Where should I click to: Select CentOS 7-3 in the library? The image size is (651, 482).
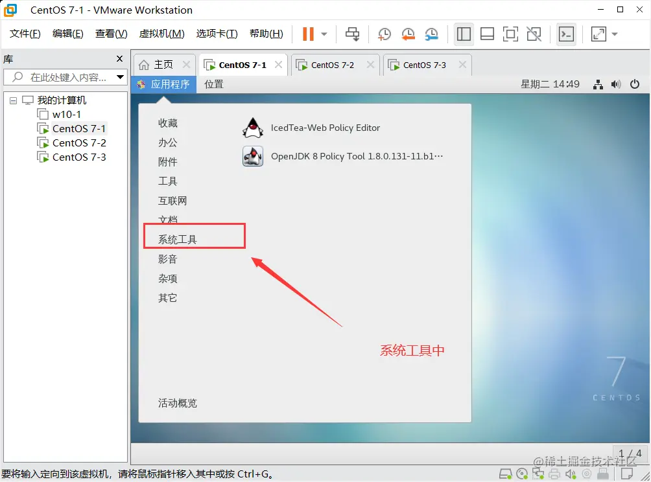[x=79, y=157]
